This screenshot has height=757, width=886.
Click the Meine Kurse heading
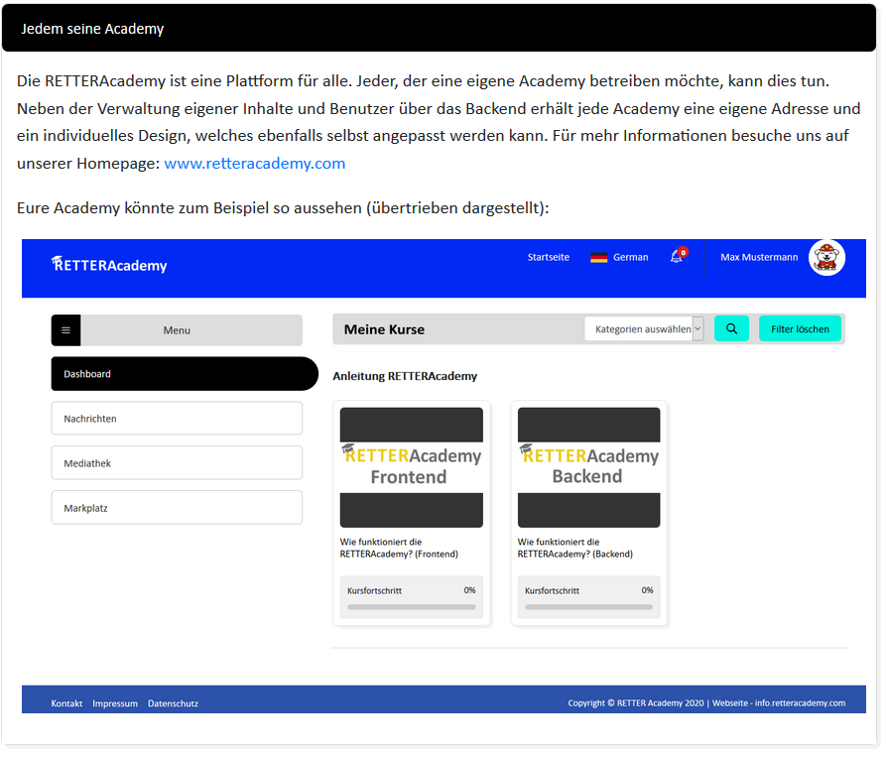coord(384,329)
